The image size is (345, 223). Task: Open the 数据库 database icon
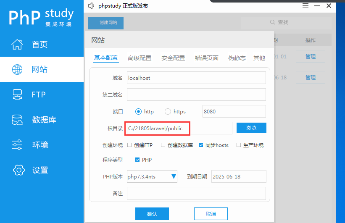17,120
